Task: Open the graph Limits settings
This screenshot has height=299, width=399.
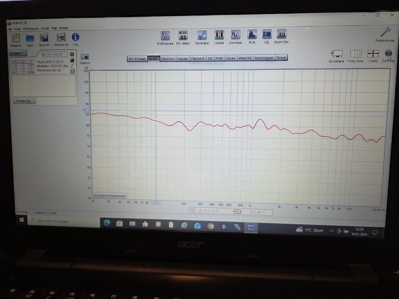Action: (x=373, y=56)
